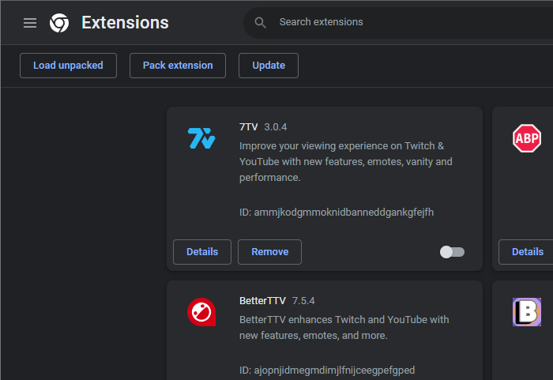Click the purple B extension icon

tap(527, 312)
